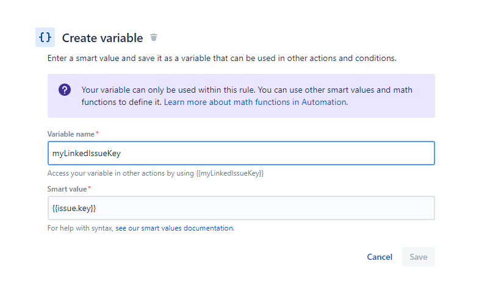Click the red asterisk beside Variable name
This screenshot has width=490, height=308.
[x=98, y=134]
